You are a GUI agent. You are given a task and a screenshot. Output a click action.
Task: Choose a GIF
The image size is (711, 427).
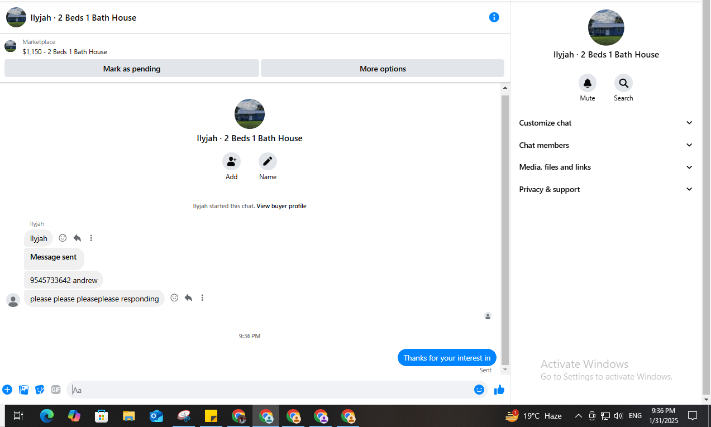pos(56,390)
